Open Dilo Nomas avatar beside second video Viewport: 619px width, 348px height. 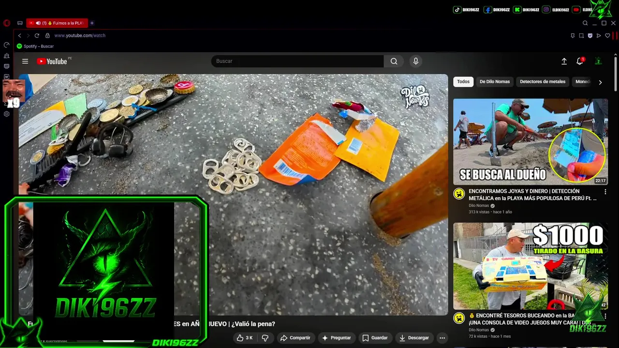pos(459,318)
